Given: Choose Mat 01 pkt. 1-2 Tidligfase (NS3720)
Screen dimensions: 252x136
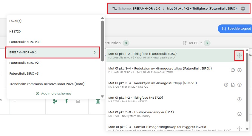Looking at the screenshot, I should [x=175, y=99].
